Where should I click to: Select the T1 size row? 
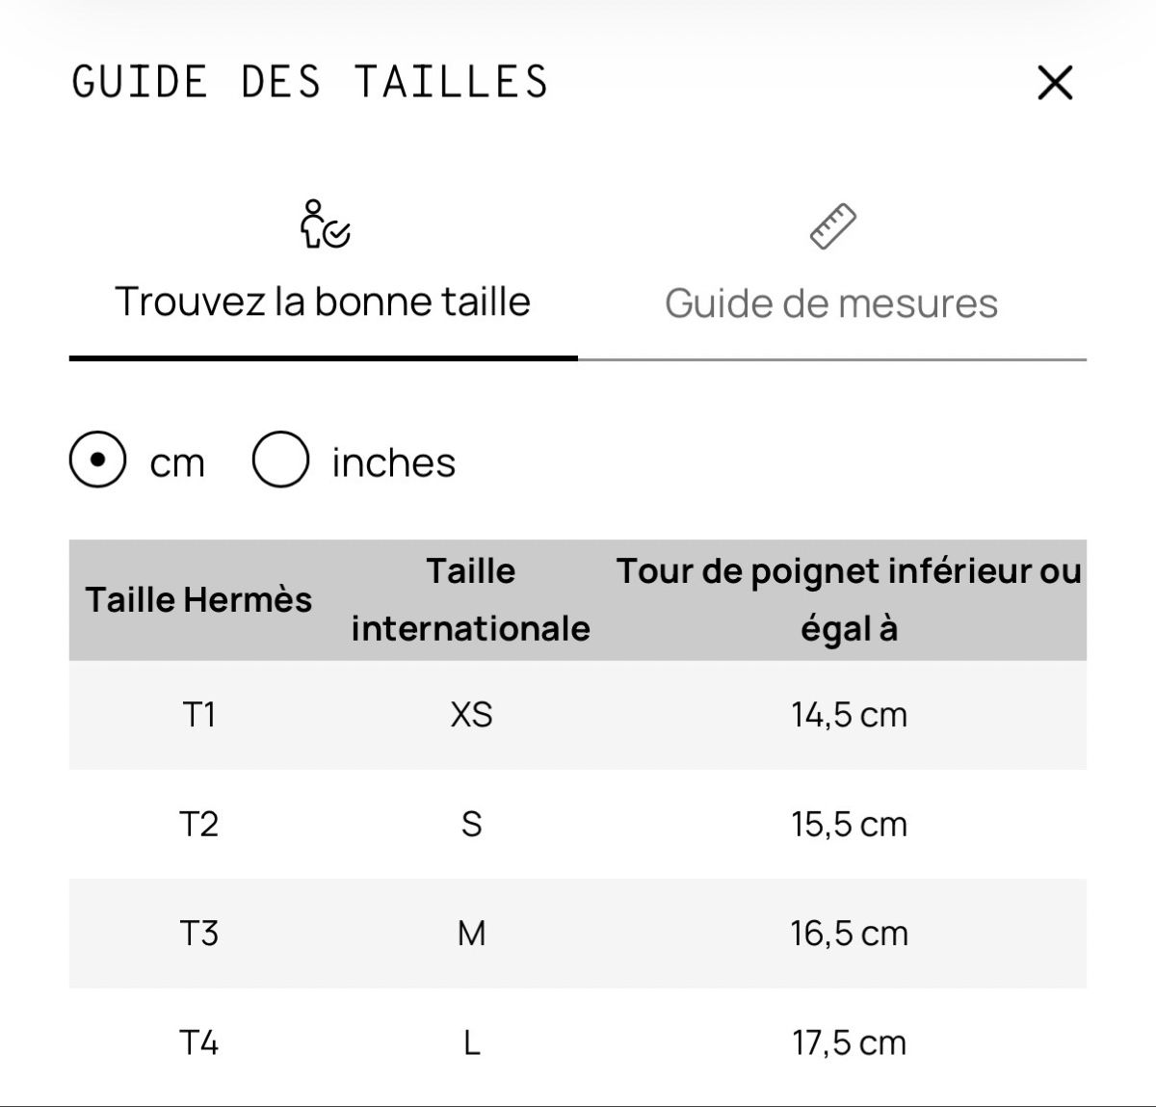[x=578, y=715]
